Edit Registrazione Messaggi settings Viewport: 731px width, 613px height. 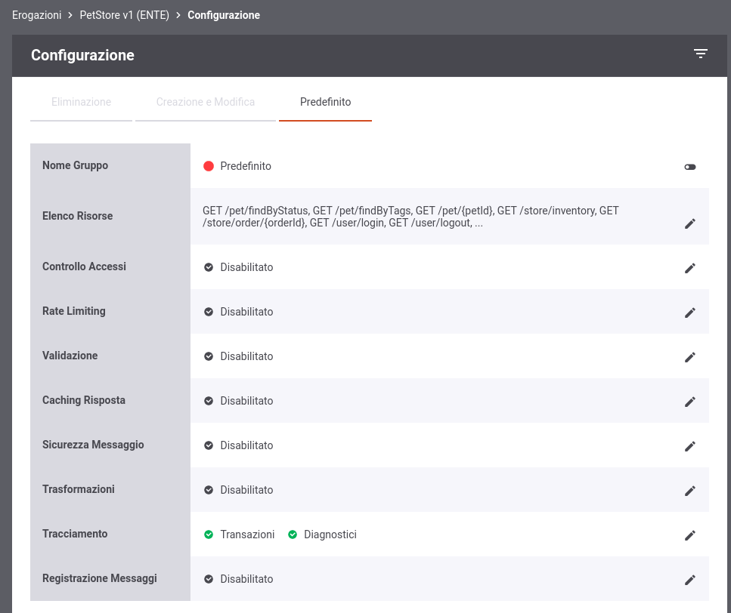pyautogui.click(x=690, y=580)
